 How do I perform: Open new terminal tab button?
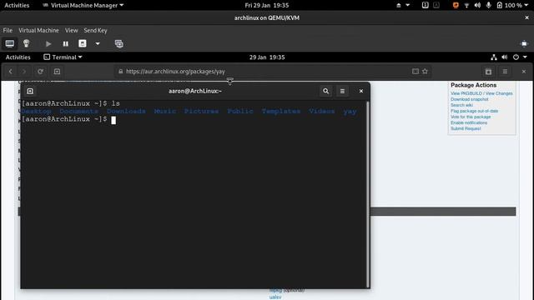[30, 91]
